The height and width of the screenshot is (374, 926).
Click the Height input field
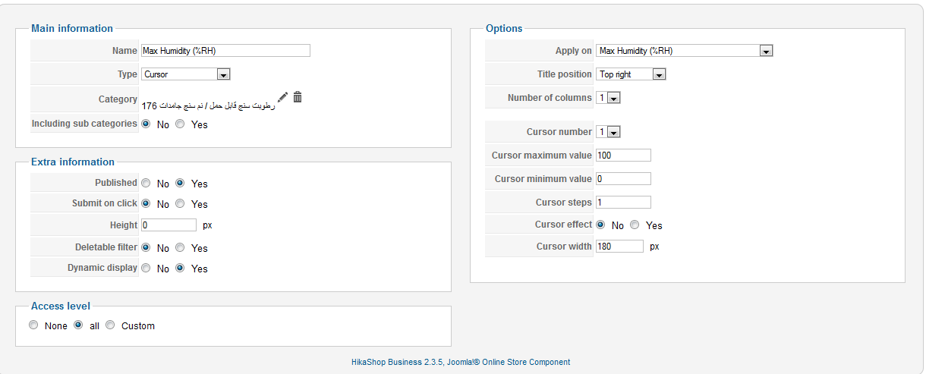tap(169, 225)
